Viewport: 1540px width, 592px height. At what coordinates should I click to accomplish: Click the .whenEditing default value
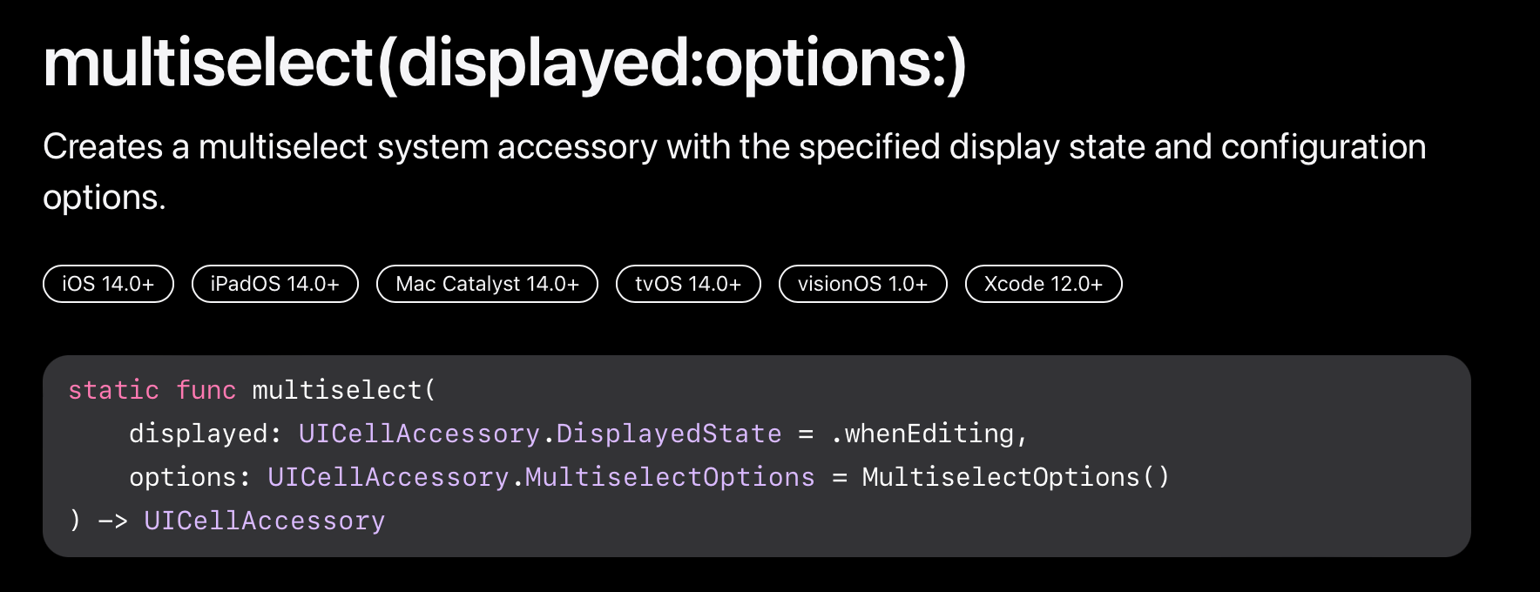[x=922, y=434]
